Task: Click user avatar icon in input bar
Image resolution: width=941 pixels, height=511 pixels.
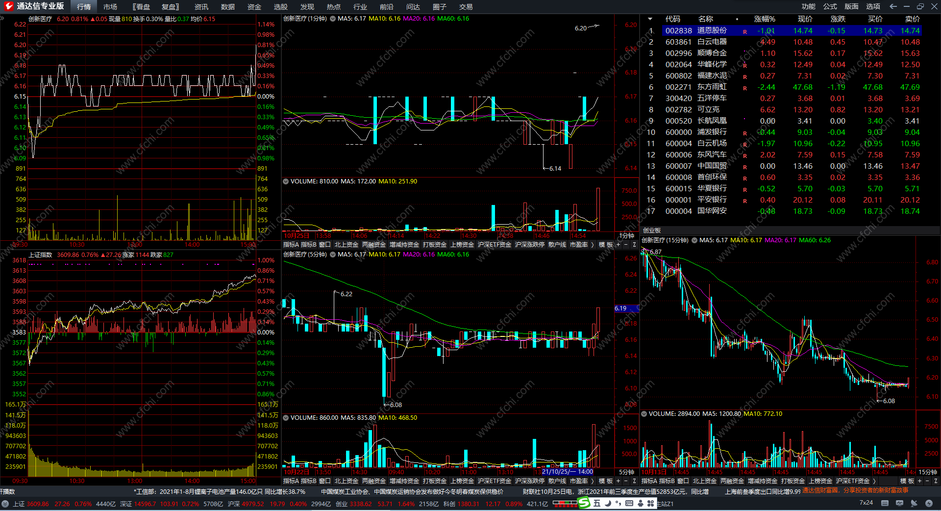Action: pos(640,503)
